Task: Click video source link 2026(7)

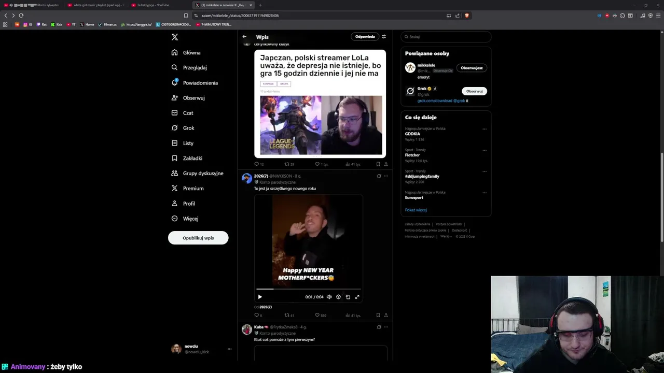Action: pos(266,307)
